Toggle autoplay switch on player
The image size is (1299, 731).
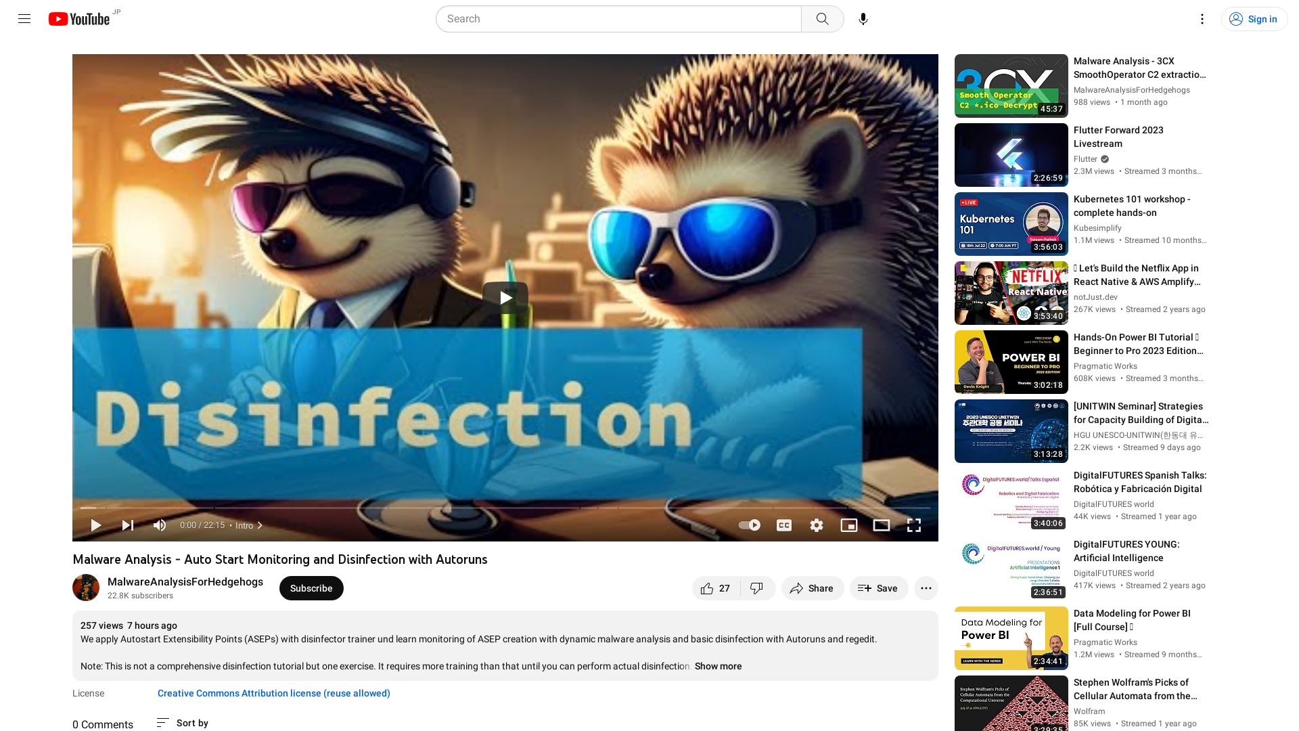[748, 525]
